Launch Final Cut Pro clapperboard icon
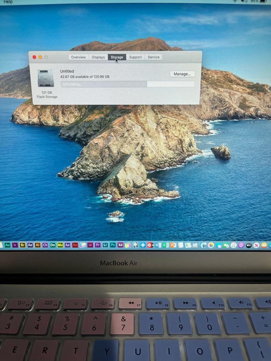This screenshot has height=361, width=271. 128,245
